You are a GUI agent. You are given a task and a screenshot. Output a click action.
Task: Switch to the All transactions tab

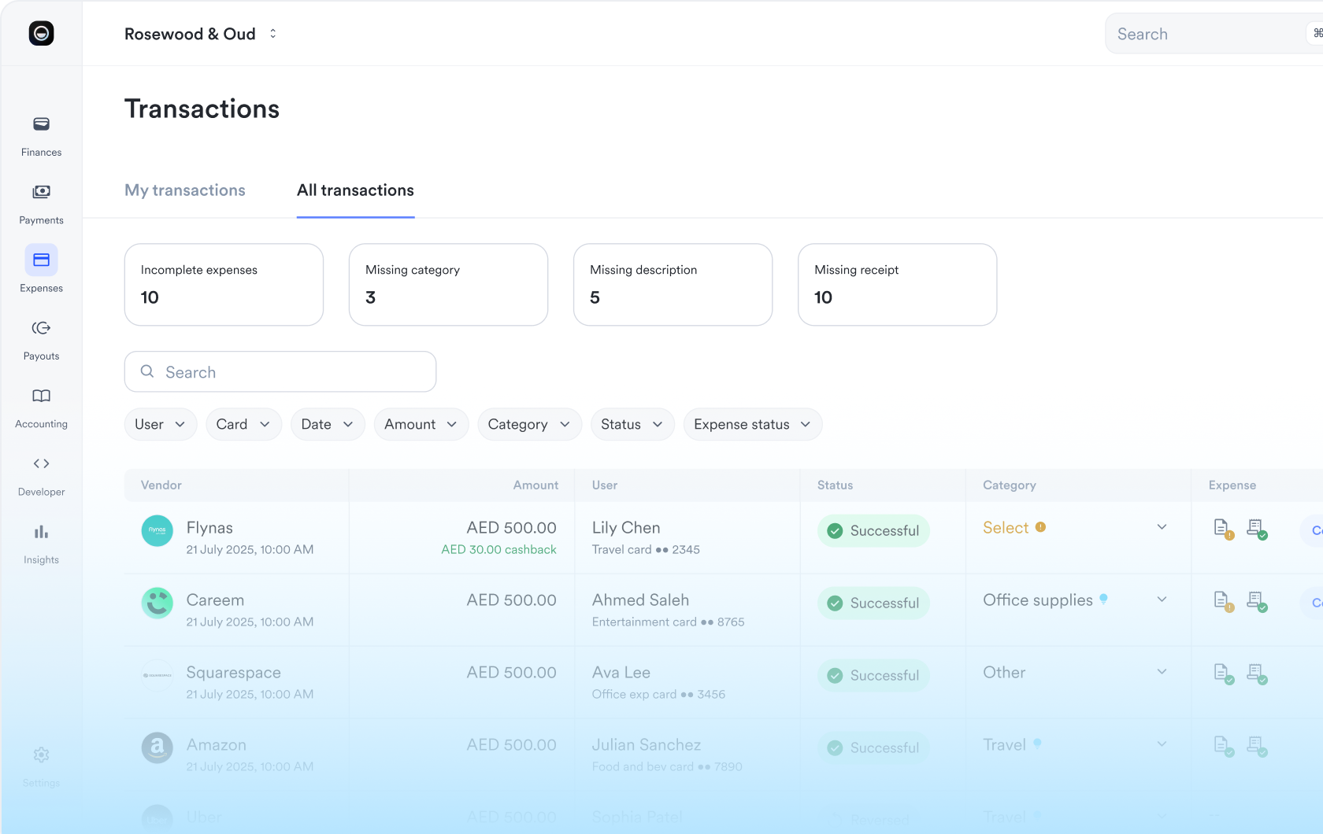(355, 190)
